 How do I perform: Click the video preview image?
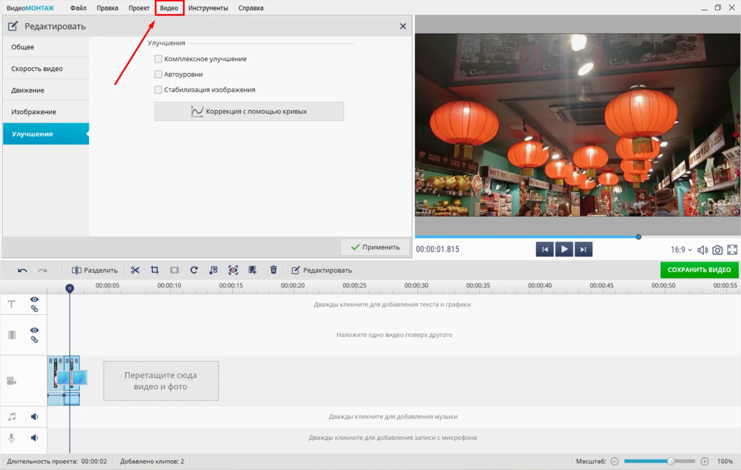point(578,125)
